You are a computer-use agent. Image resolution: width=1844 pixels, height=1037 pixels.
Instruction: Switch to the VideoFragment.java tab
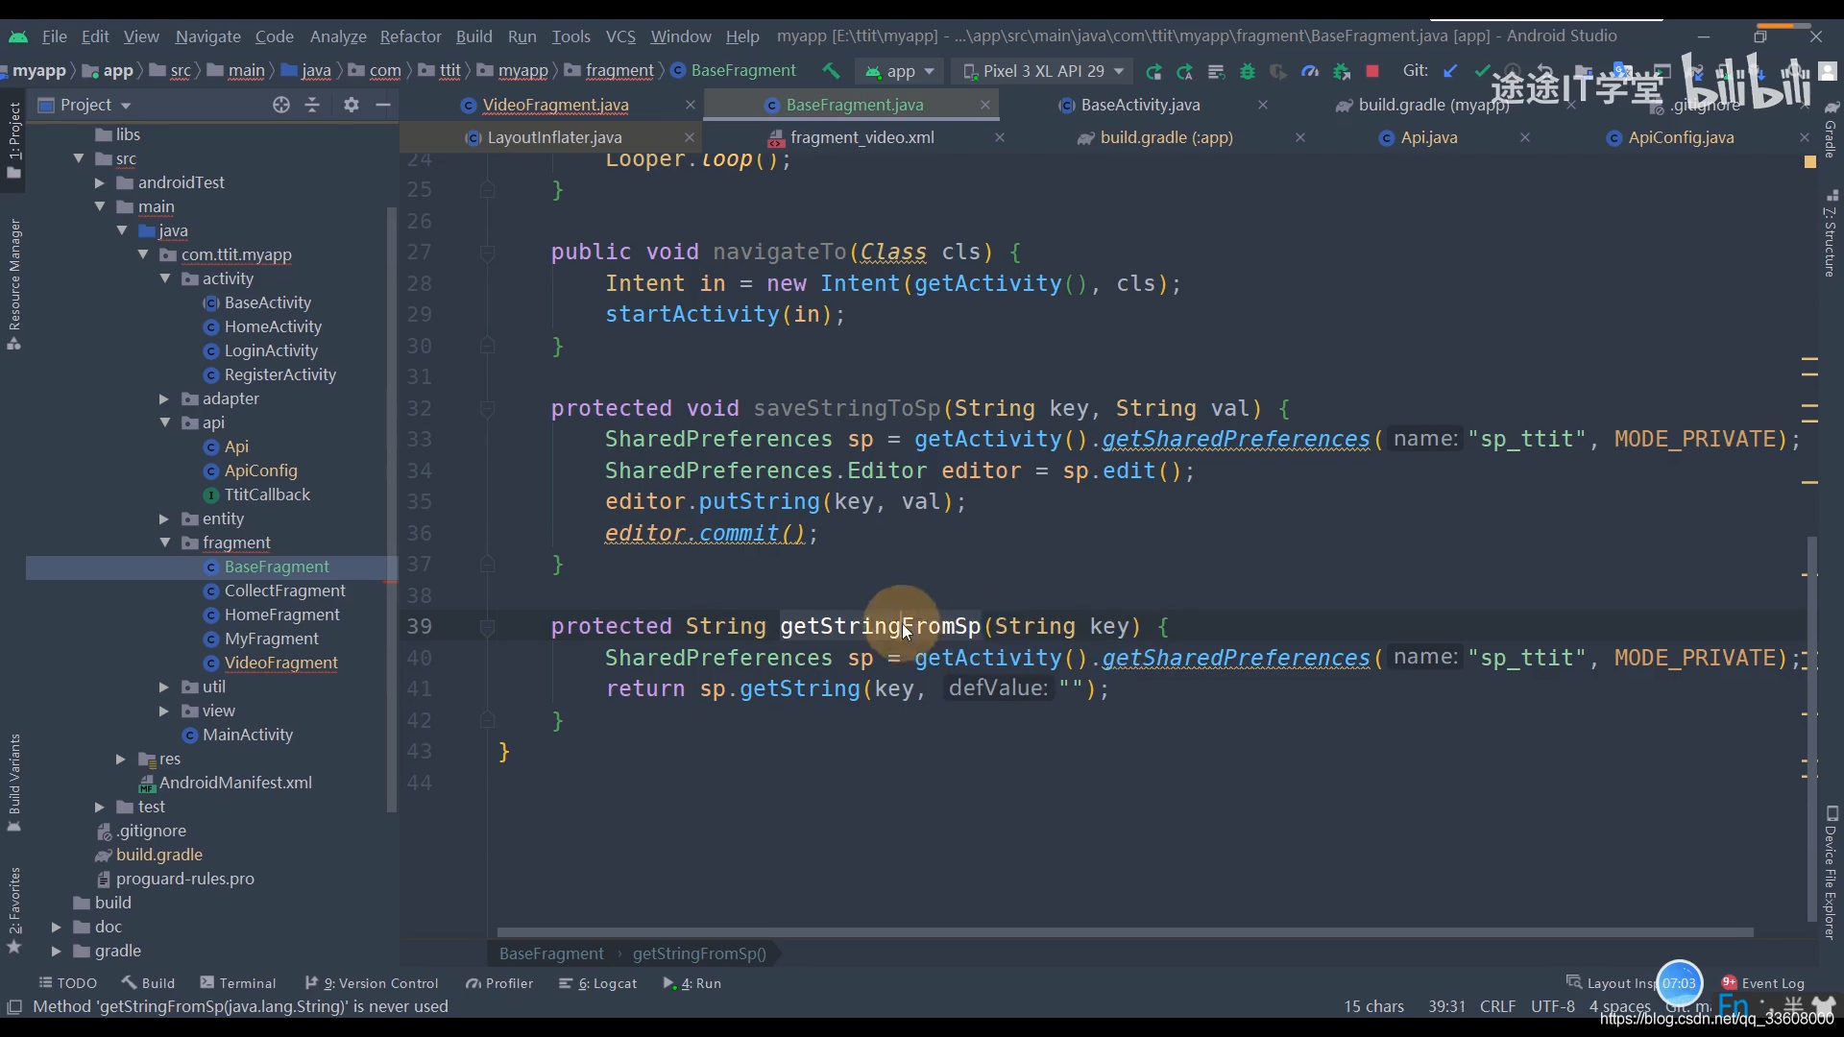click(555, 105)
